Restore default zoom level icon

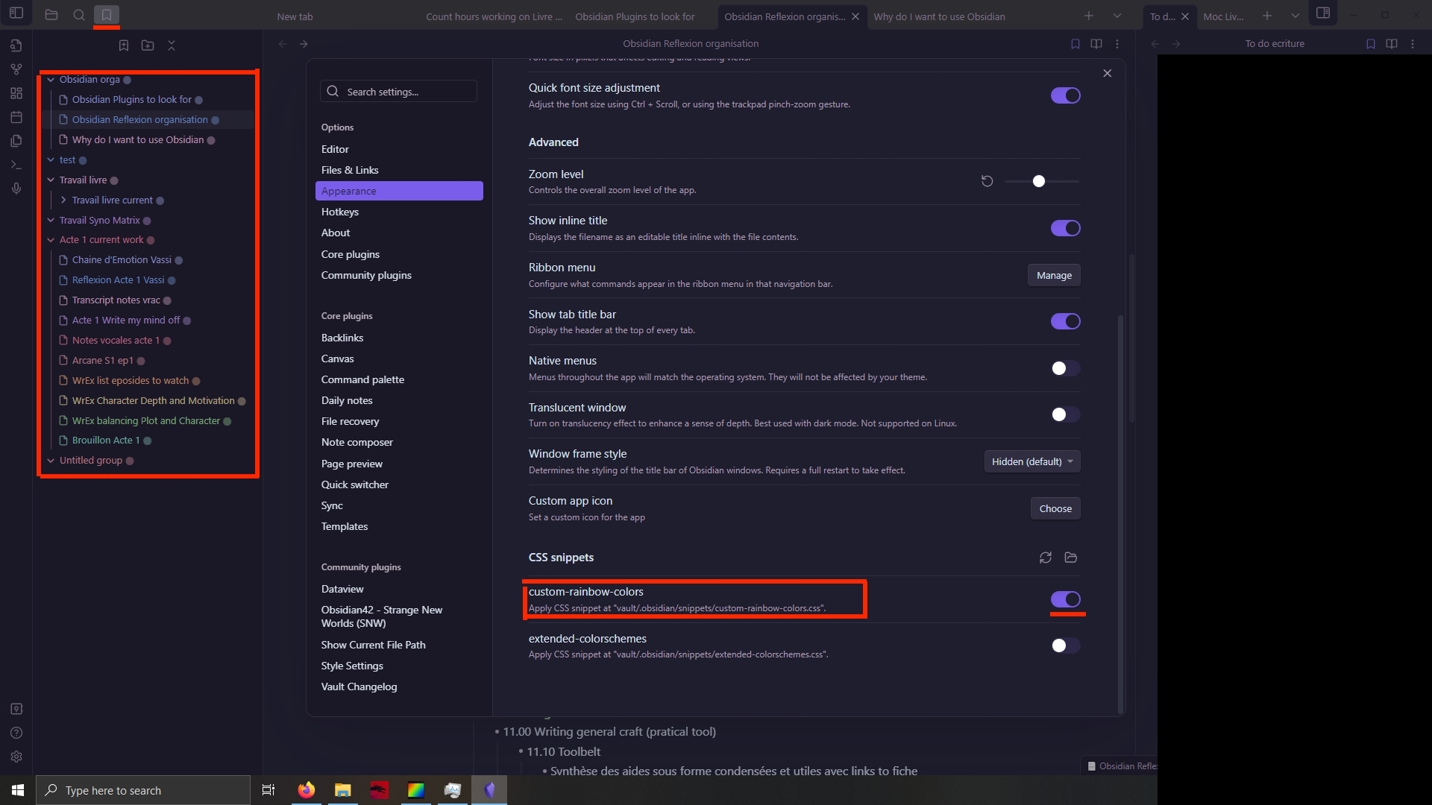tap(987, 181)
